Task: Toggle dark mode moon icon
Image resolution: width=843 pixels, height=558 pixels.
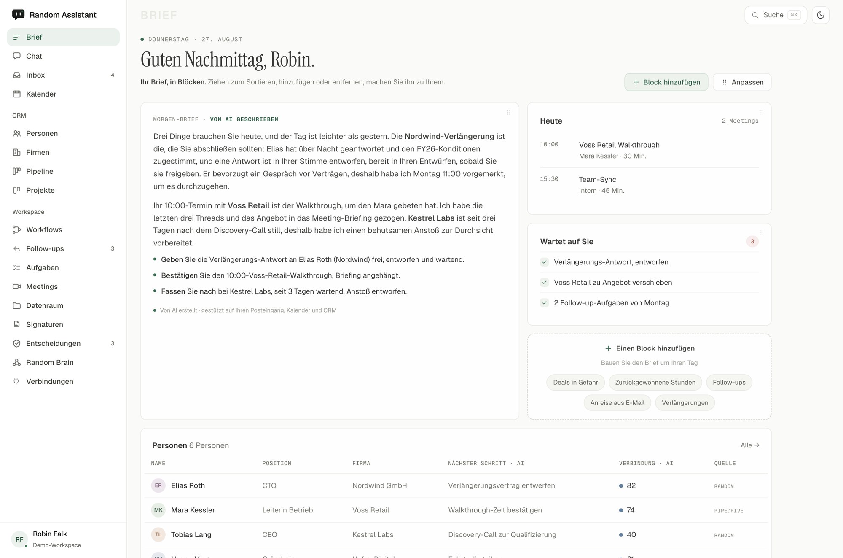Action: coord(820,15)
